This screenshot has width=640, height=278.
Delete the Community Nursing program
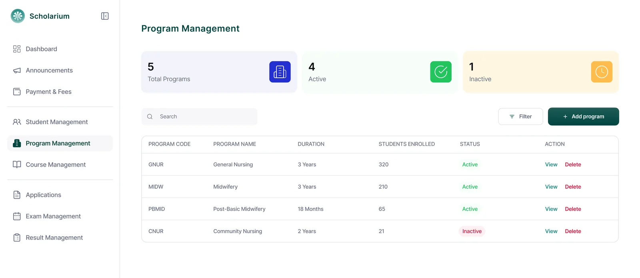573,231
